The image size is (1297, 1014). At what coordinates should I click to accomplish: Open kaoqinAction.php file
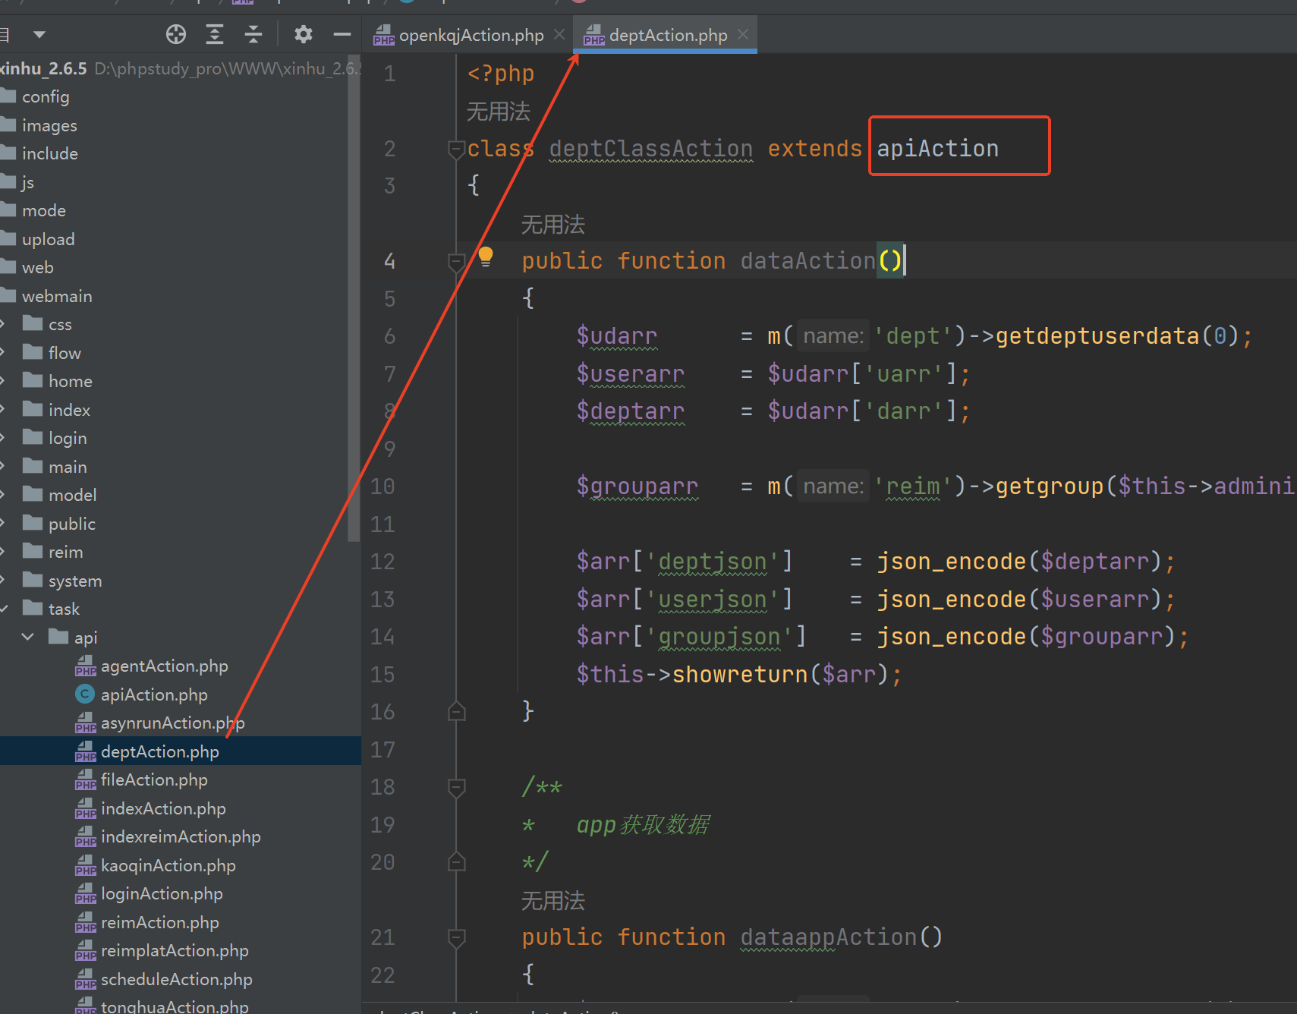point(168,865)
